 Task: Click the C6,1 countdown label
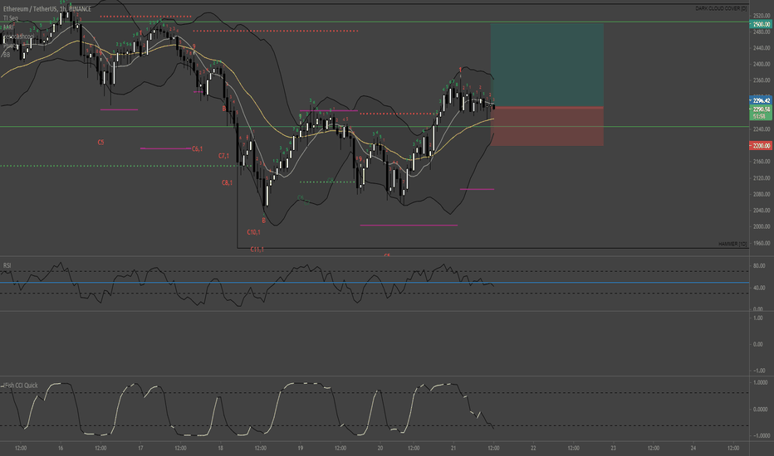click(x=197, y=149)
